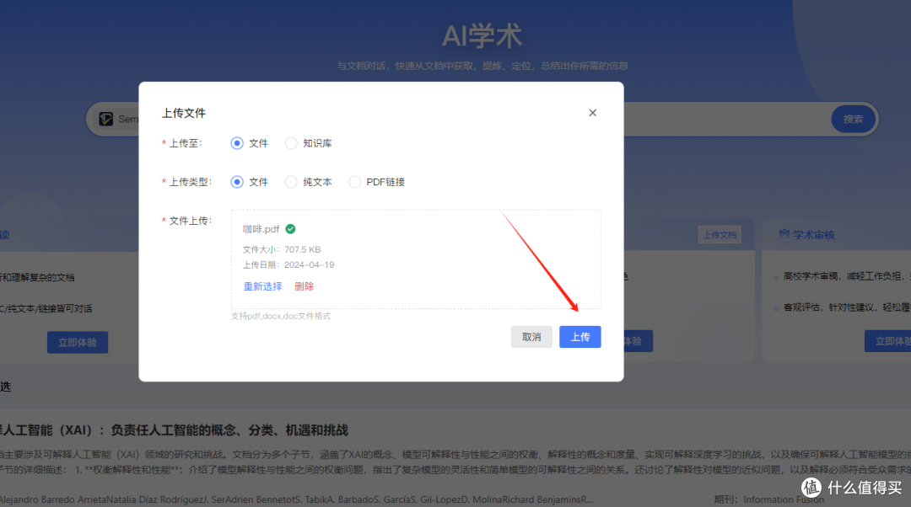Click the 搜索 button in background page
911x507 pixels.
pos(853,119)
